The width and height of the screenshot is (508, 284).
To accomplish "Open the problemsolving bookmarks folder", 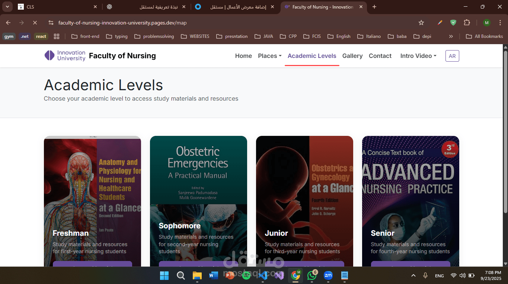I will 154,36.
